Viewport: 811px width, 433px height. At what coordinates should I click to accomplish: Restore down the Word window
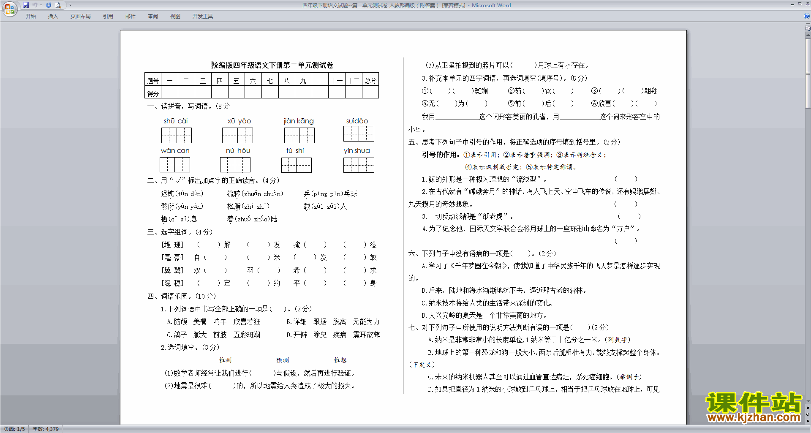coord(800,3)
